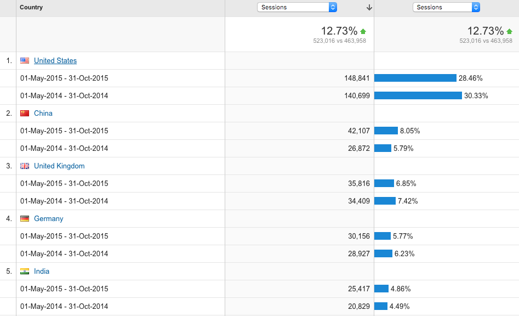Click the United Kingdom flag icon
The height and width of the screenshot is (316, 519).
(x=25, y=166)
